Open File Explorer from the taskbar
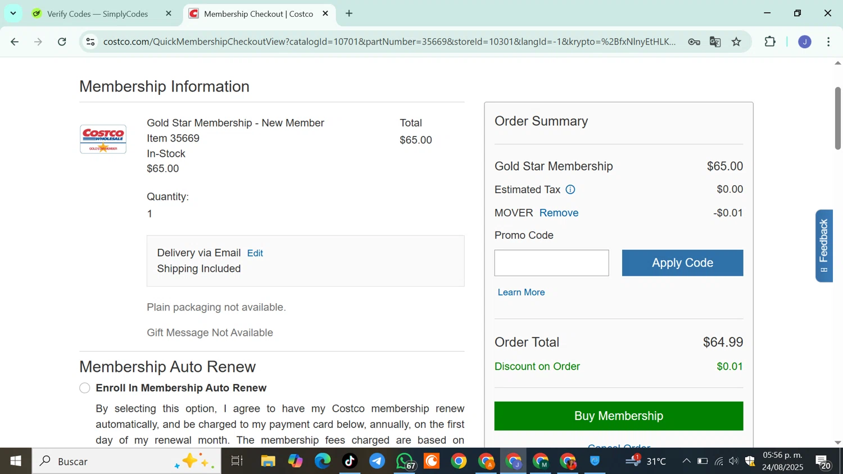The width and height of the screenshot is (843, 474). [268, 461]
